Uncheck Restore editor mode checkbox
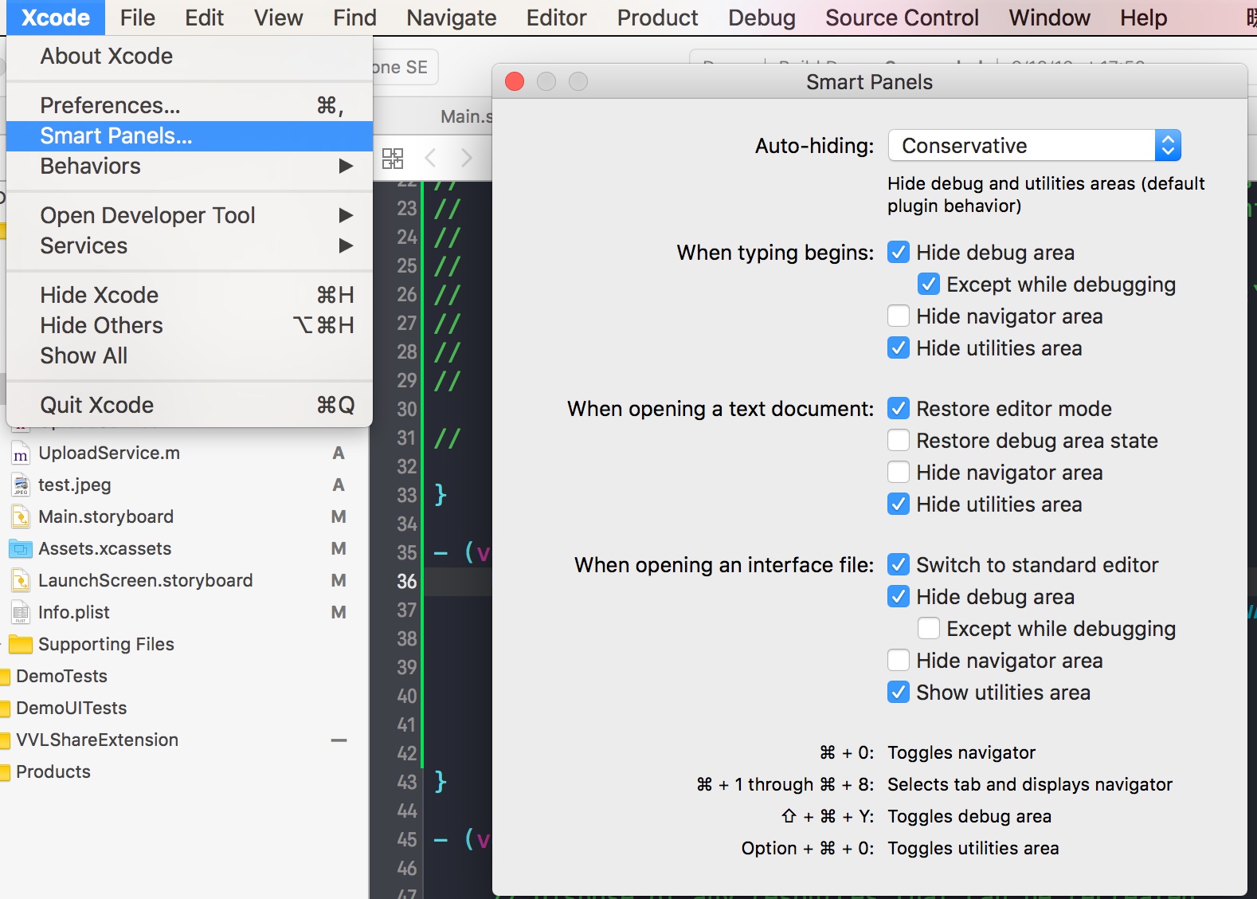The height and width of the screenshot is (899, 1257). 899,409
